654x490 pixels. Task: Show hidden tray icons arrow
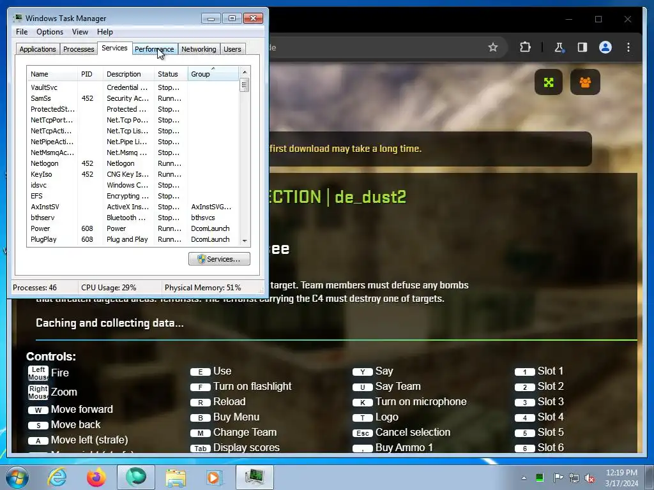point(524,478)
